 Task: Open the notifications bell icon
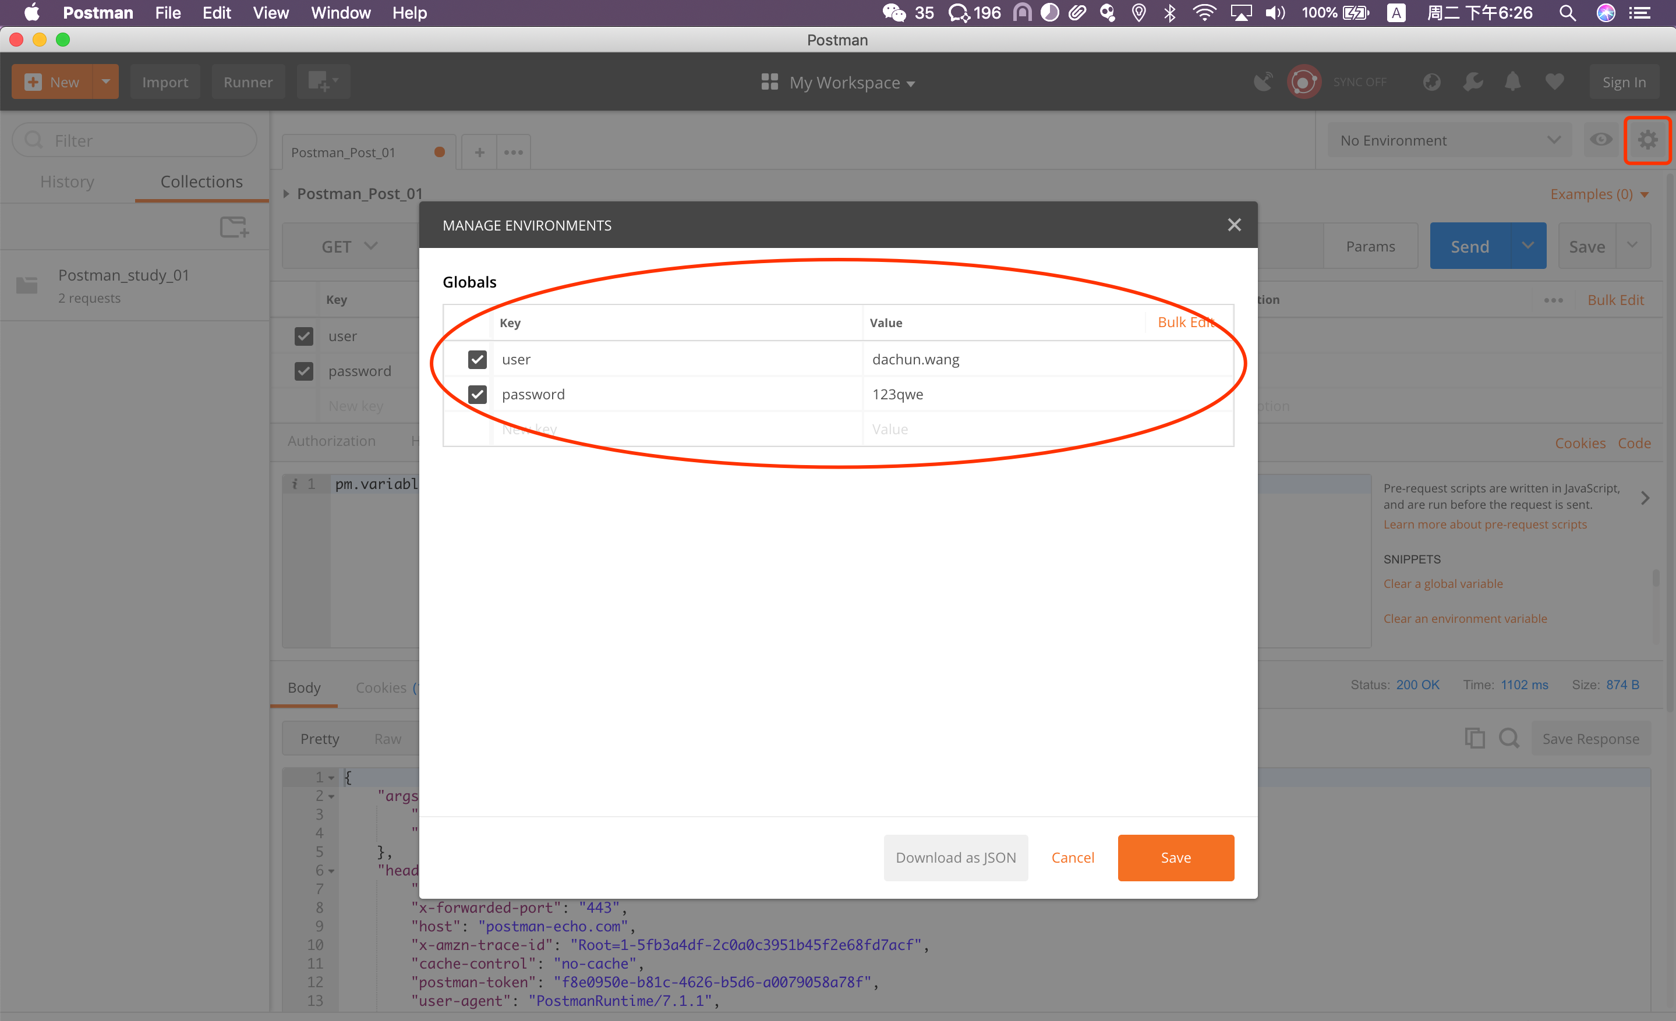[x=1513, y=81]
